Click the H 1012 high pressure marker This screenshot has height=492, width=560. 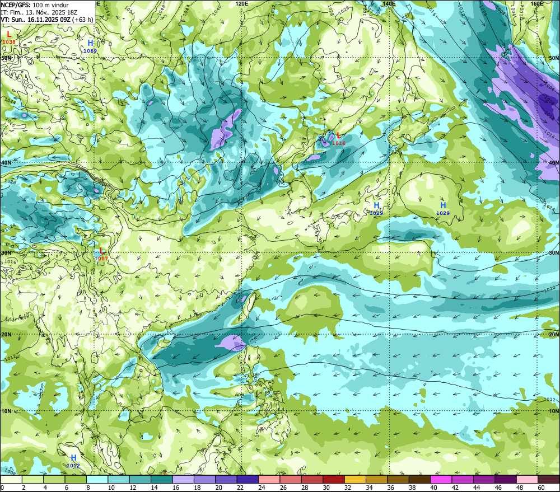coord(73,462)
